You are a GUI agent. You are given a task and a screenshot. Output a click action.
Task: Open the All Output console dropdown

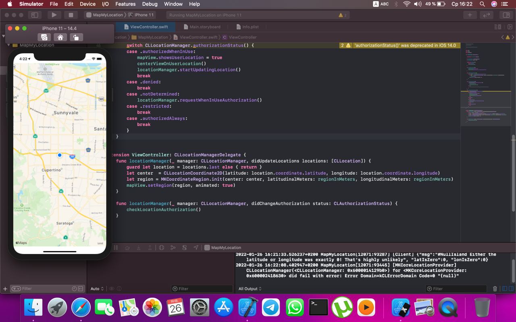[250, 289]
